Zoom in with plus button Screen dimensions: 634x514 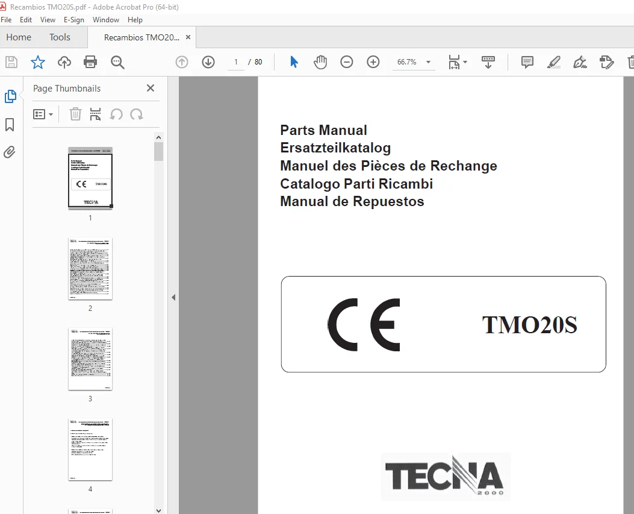[373, 62]
